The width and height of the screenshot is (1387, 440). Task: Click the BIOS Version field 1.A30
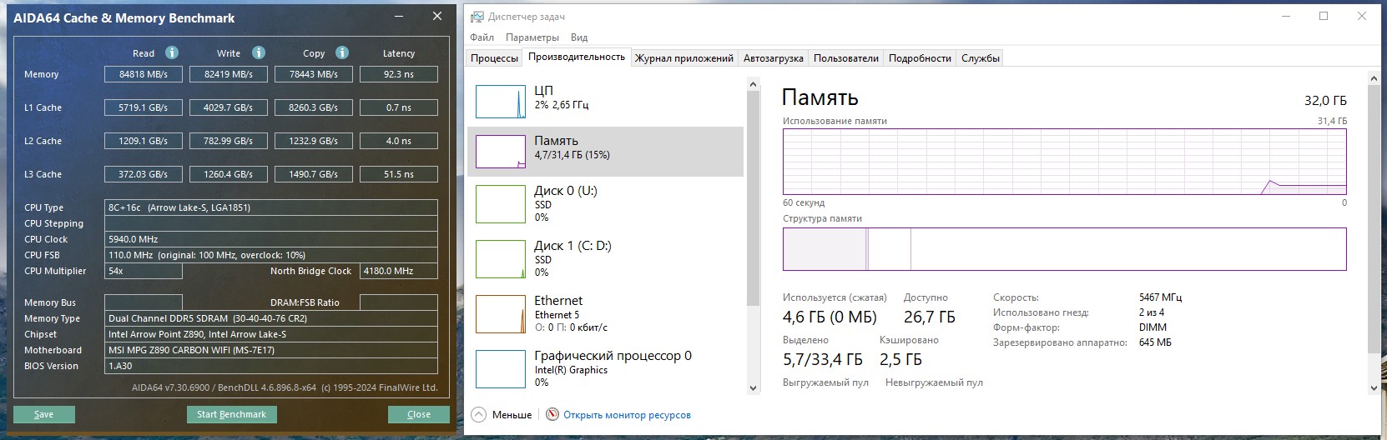coord(271,366)
